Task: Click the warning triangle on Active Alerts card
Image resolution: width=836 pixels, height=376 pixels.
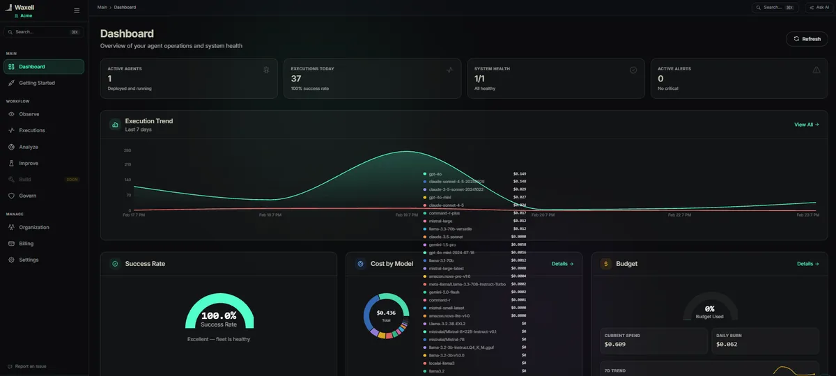Action: [816, 70]
